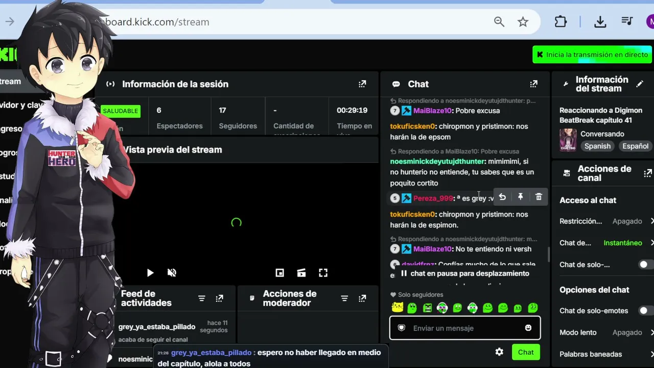Bookmark this page with the star icon

pyautogui.click(x=523, y=21)
